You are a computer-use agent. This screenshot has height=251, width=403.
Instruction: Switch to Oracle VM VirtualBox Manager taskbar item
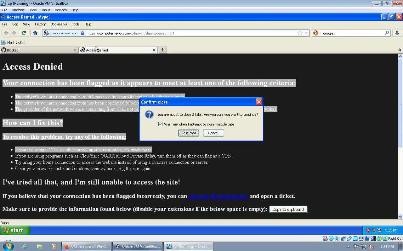[138, 246]
